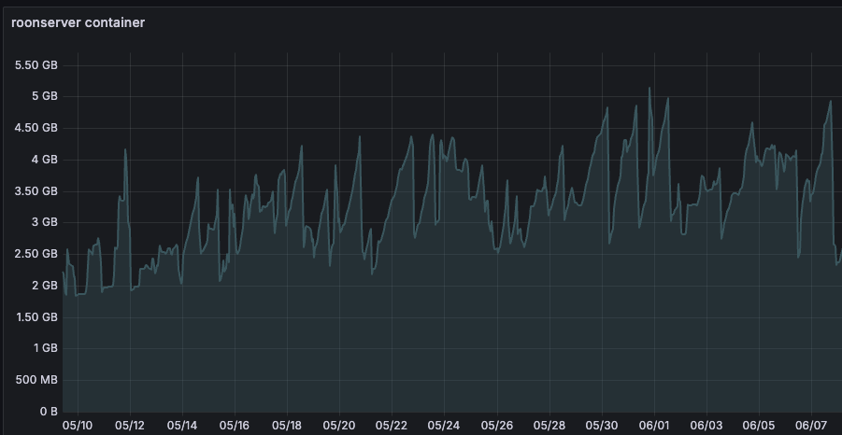This screenshot has height=435, width=842.
Task: Select the 2.50 GB axis tick label
Action: point(36,254)
